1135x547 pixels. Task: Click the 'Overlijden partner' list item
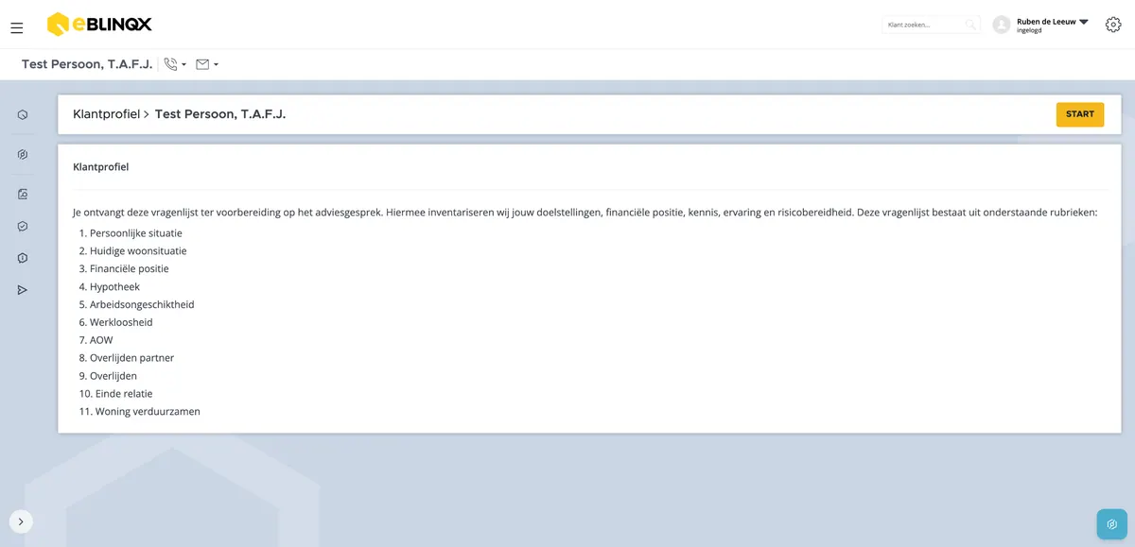click(132, 358)
